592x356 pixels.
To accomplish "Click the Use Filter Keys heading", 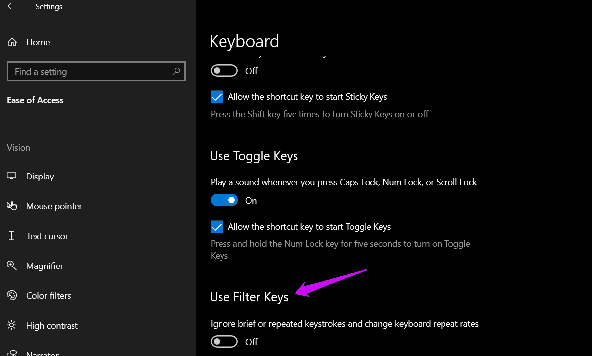I will (249, 297).
